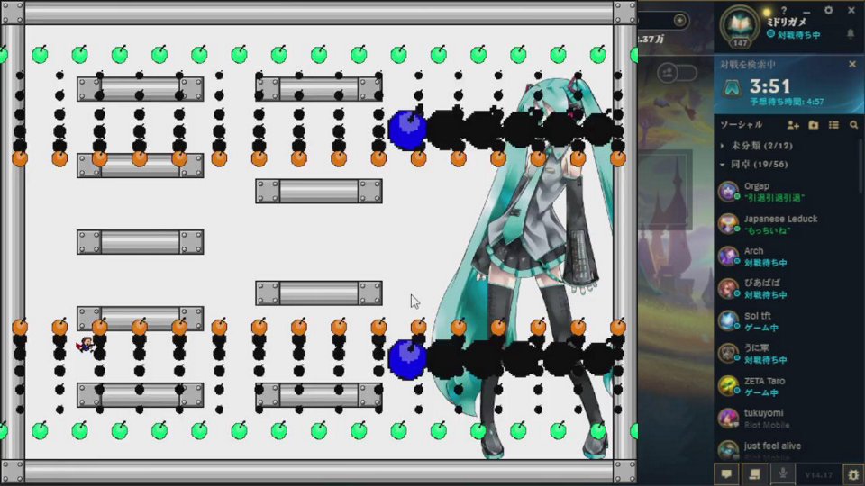Click the 3:51 queue timer
Image resolution: width=865 pixels, height=486 pixels.
(769, 86)
